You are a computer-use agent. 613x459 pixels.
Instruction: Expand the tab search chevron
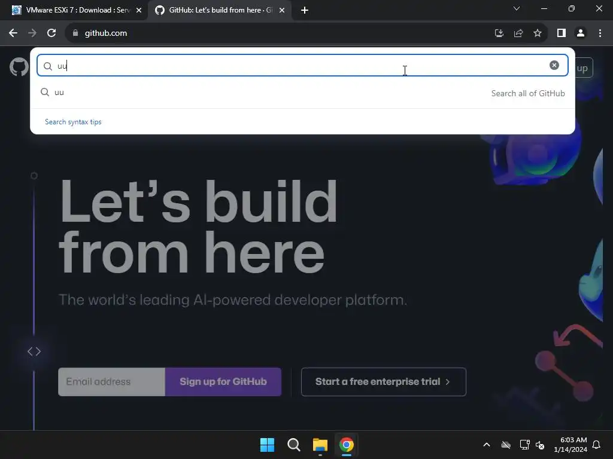(517, 8)
